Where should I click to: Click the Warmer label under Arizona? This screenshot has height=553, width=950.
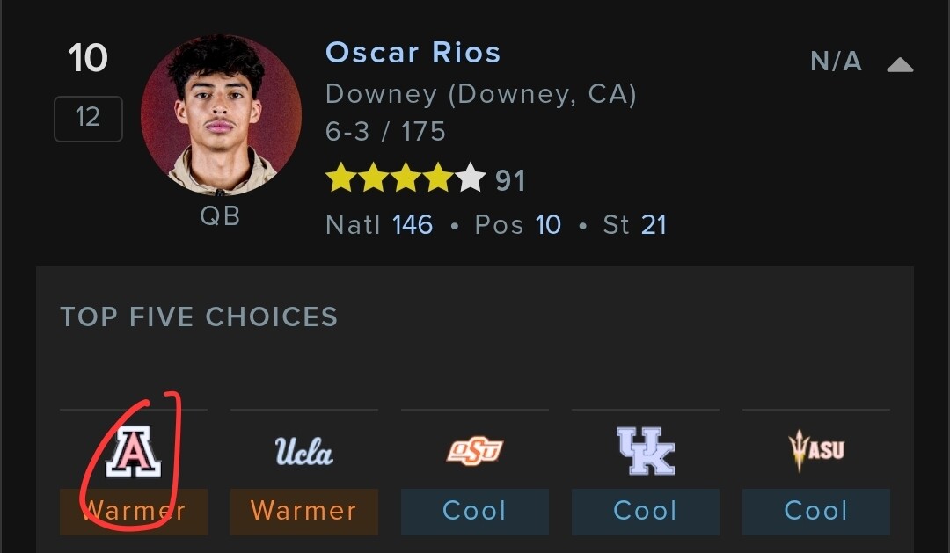(134, 511)
